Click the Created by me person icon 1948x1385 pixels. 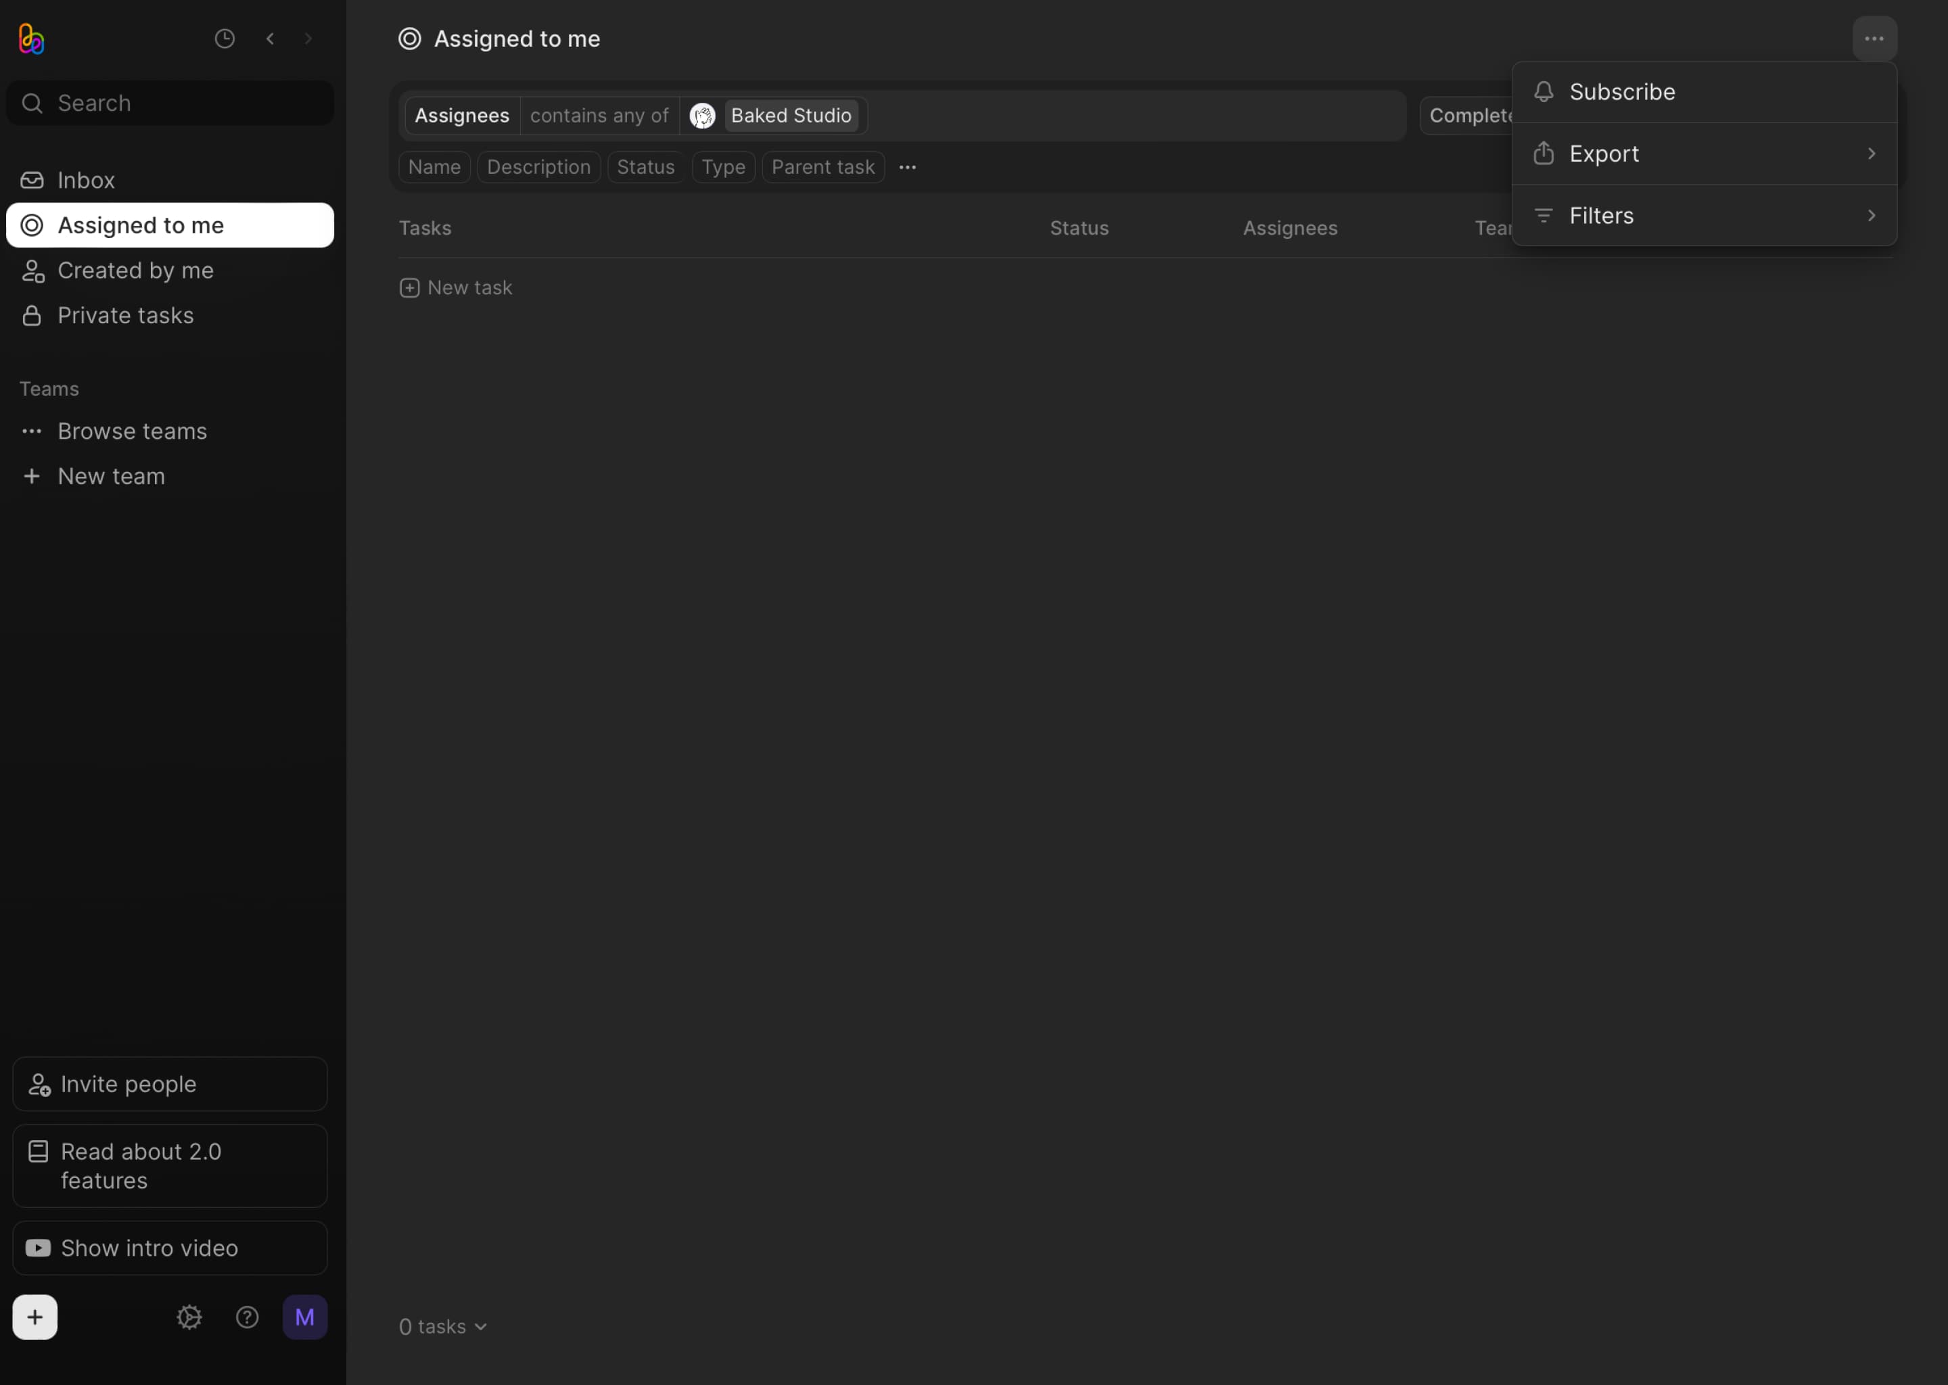[32, 271]
